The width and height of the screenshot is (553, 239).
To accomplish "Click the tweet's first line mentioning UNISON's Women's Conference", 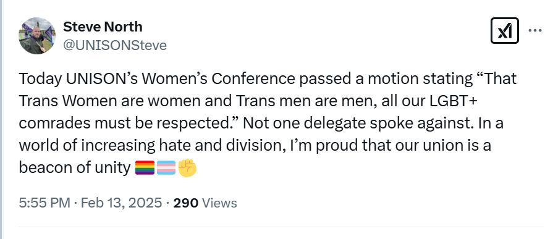I will [268, 79].
